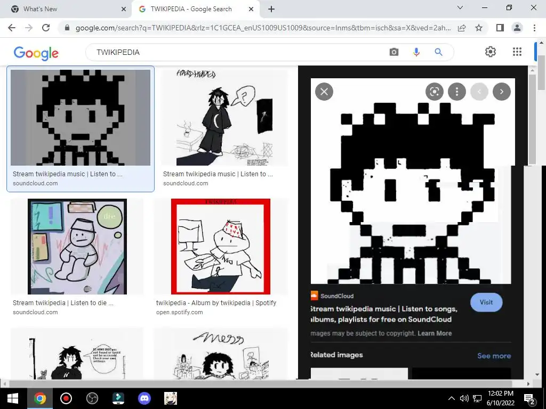Close the What's New tab

(124, 9)
